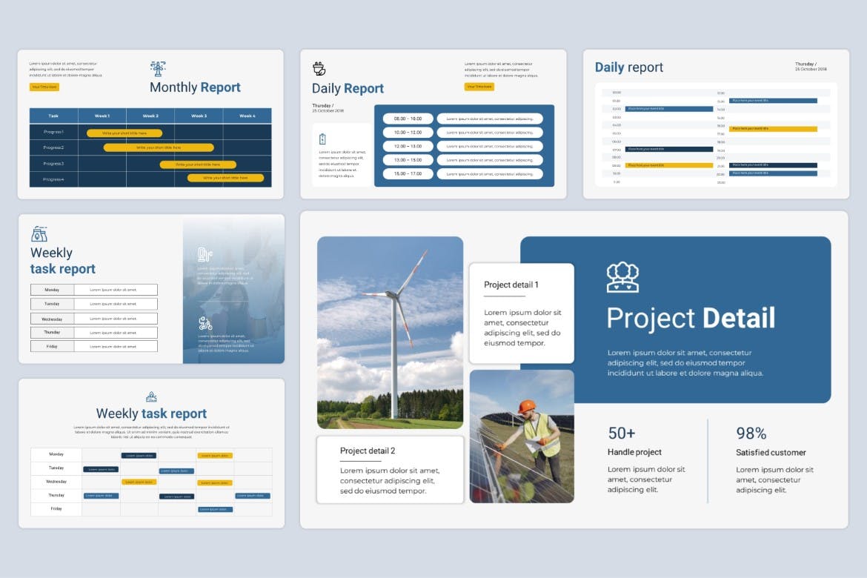This screenshot has height=578, width=867.
Task: Select the battery icon on Daily Report slide
Action: (x=322, y=139)
